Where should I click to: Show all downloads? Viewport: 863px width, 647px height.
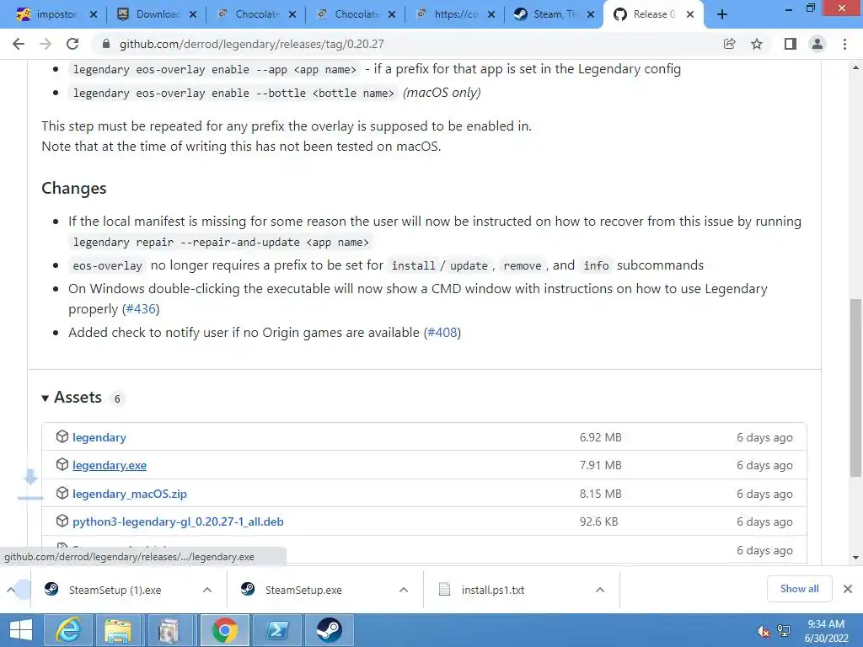coord(799,589)
